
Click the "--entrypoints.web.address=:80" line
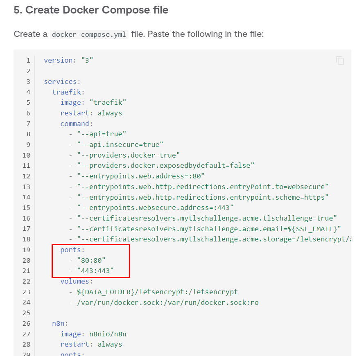click(141, 176)
